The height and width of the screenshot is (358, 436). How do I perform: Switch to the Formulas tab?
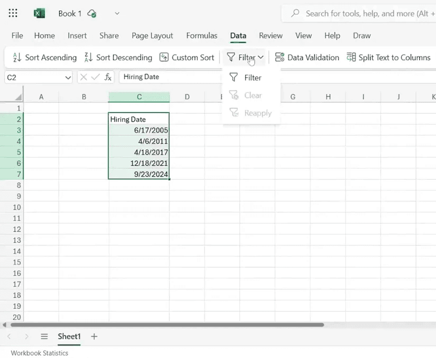pos(201,35)
